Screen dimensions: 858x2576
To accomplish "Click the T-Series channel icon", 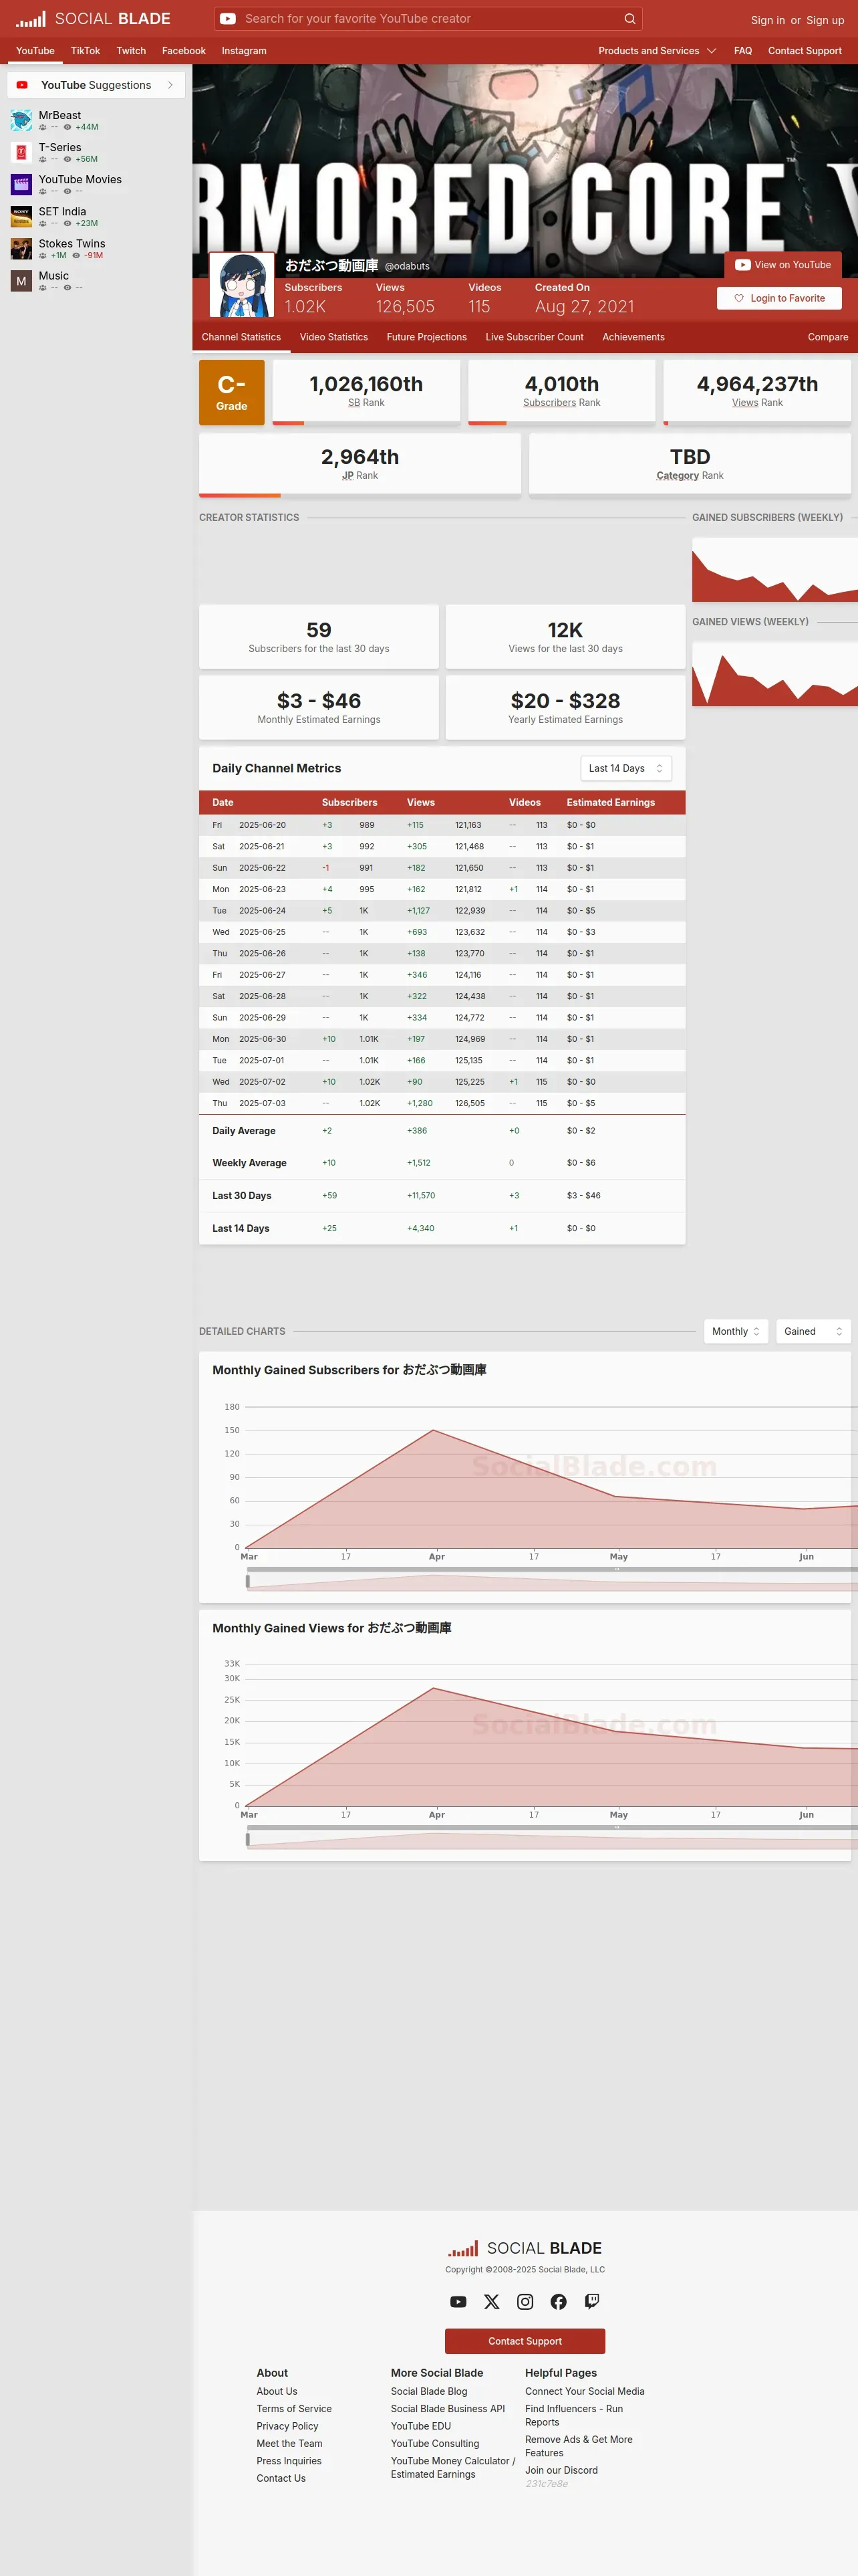I will [x=21, y=152].
